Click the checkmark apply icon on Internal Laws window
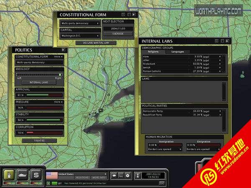251x188 pixels. [x=217, y=41]
